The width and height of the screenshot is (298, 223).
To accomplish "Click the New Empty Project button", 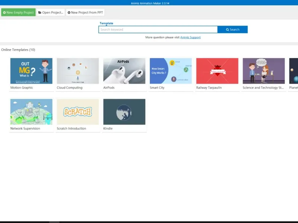I will pos(18,12).
